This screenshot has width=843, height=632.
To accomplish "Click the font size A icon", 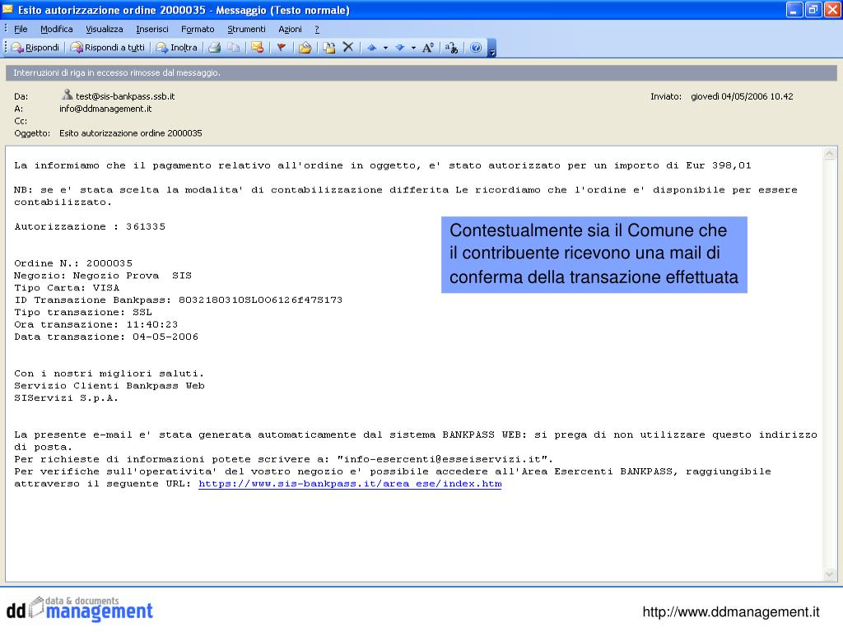I will pyautogui.click(x=427, y=47).
